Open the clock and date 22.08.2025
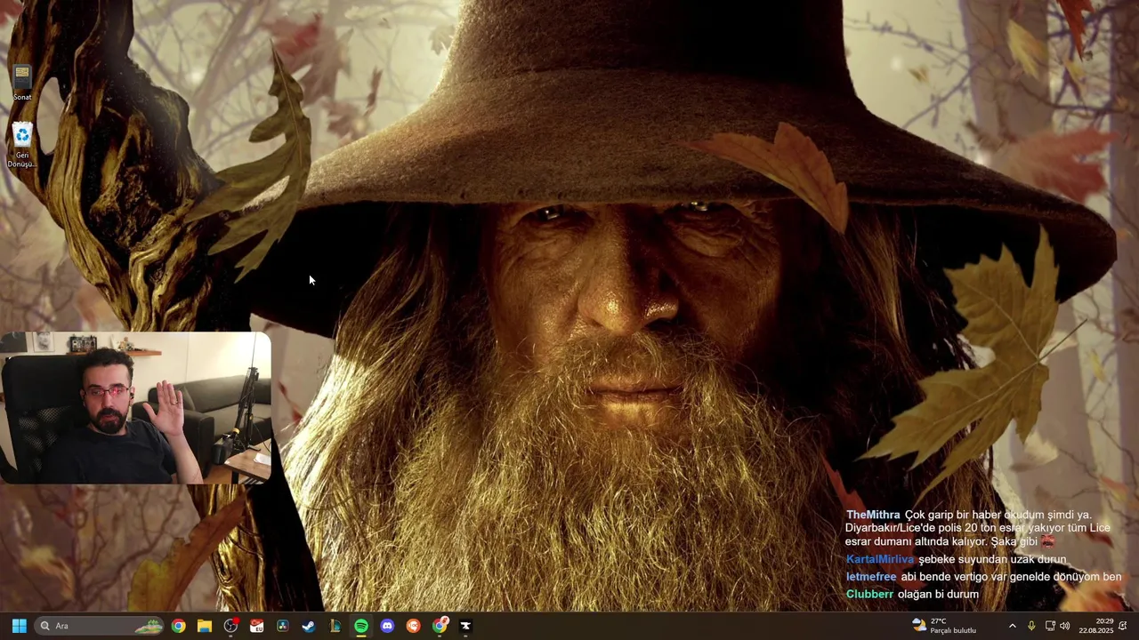This screenshot has width=1139, height=640. pos(1096,626)
